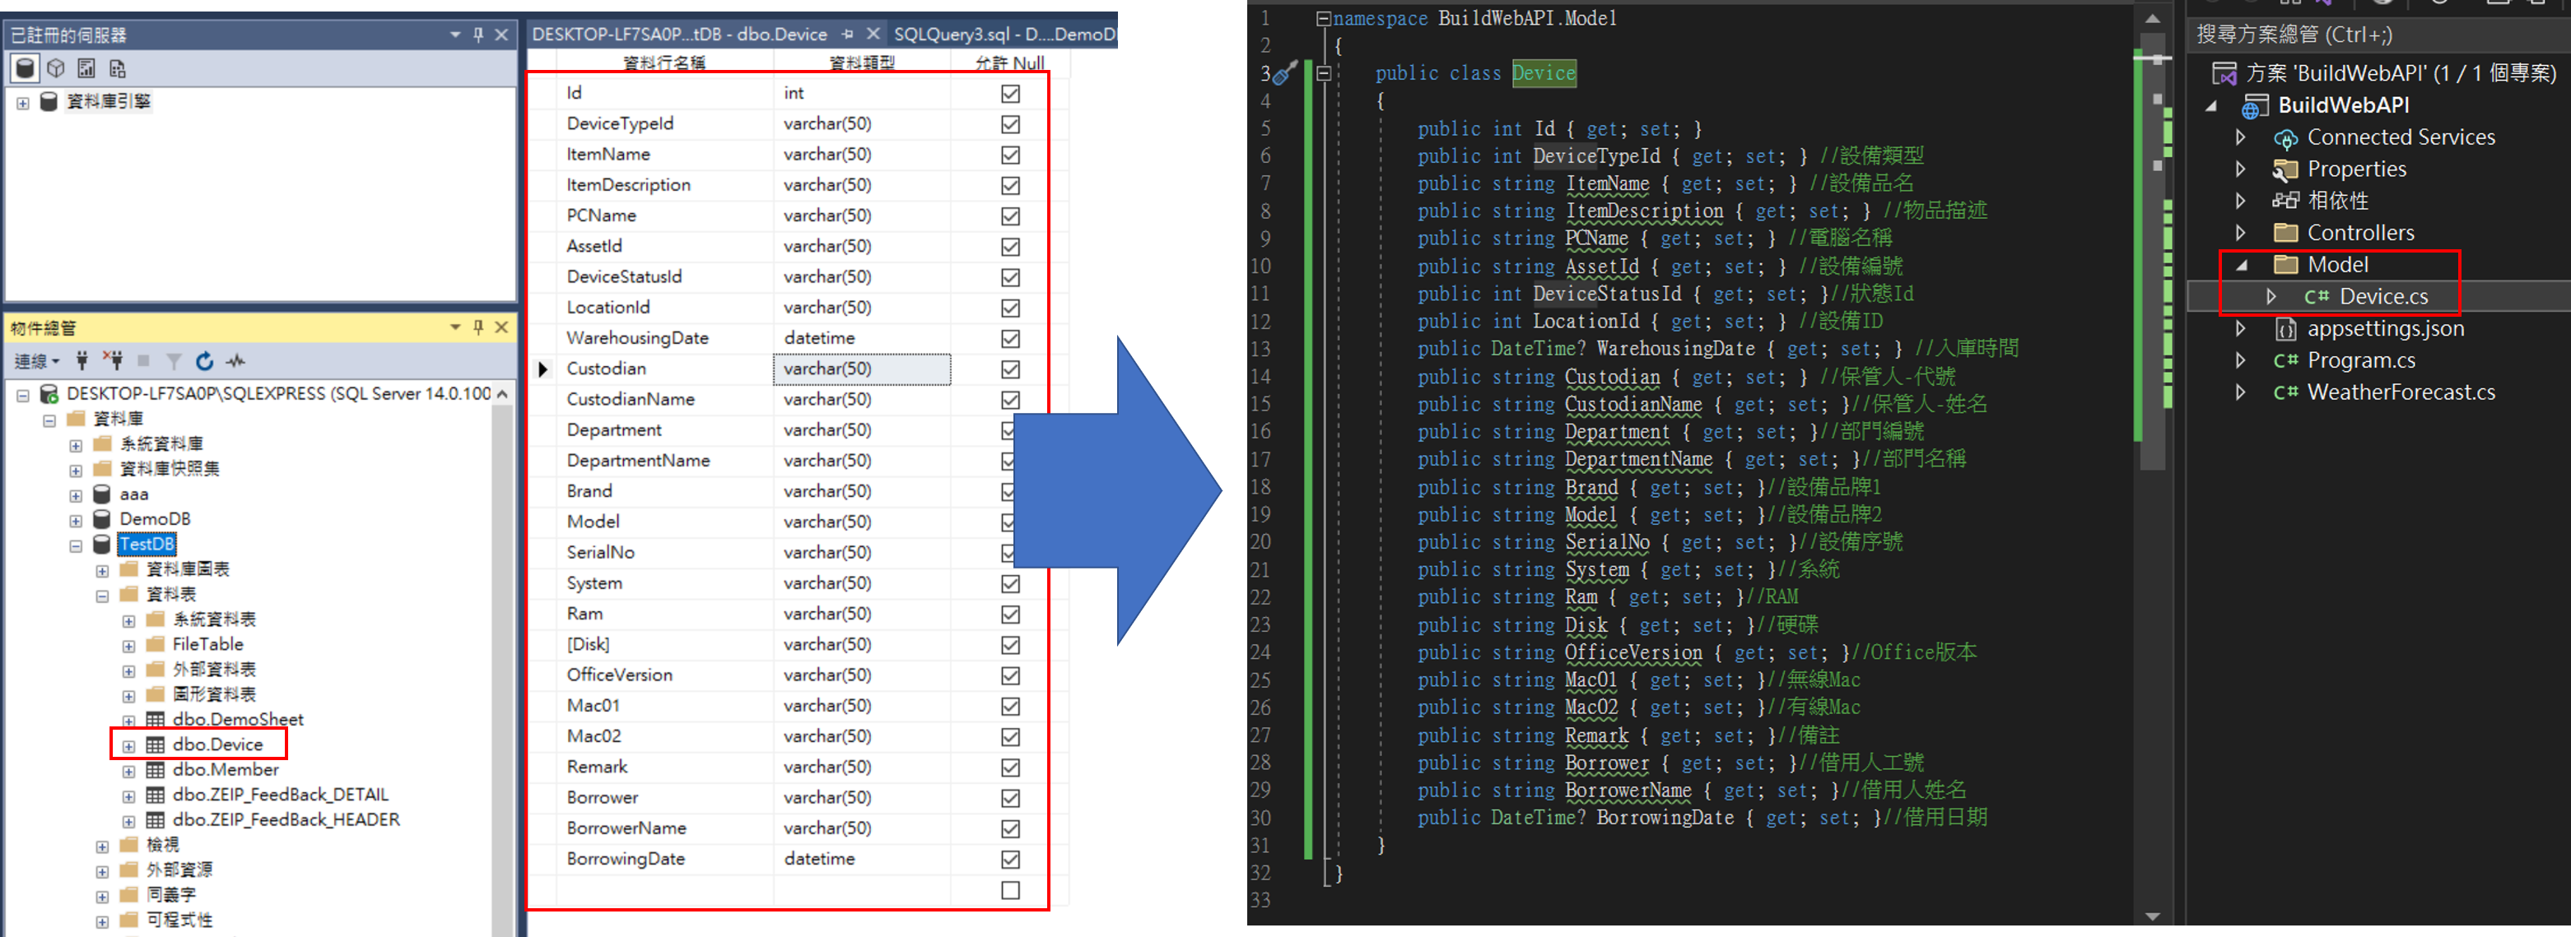
Task: Click the DemoDB database icon
Action: click(102, 518)
